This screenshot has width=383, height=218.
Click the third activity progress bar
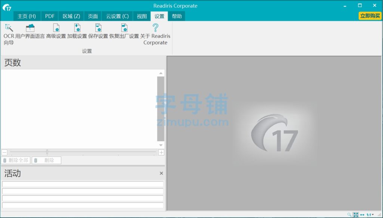coord(83,198)
